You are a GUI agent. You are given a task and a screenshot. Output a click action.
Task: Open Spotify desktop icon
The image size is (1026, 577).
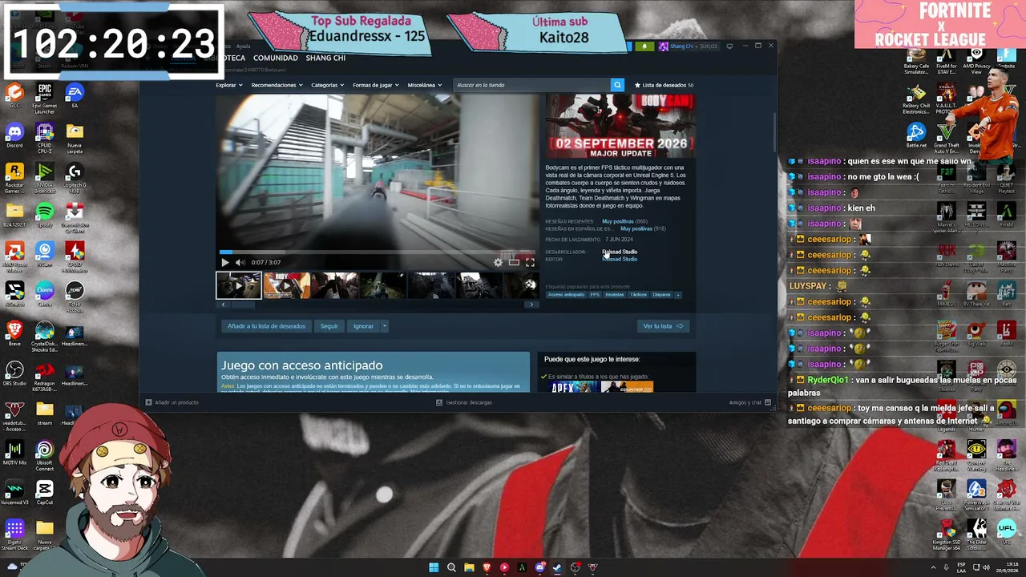45,214
